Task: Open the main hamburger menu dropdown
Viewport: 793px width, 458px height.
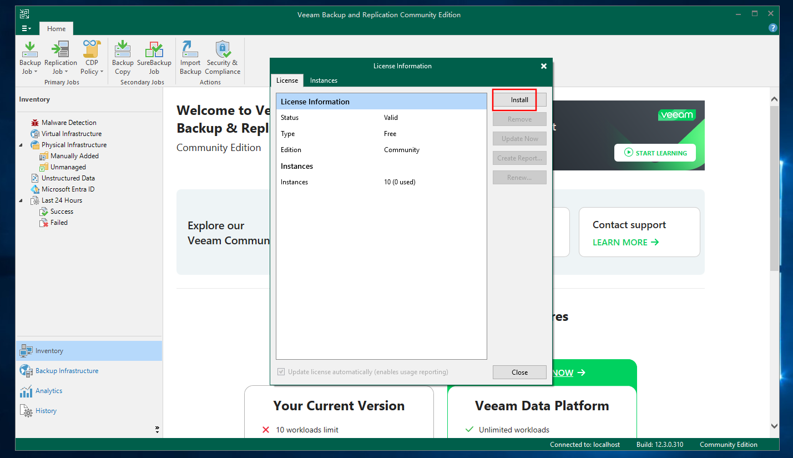Action: [x=27, y=28]
